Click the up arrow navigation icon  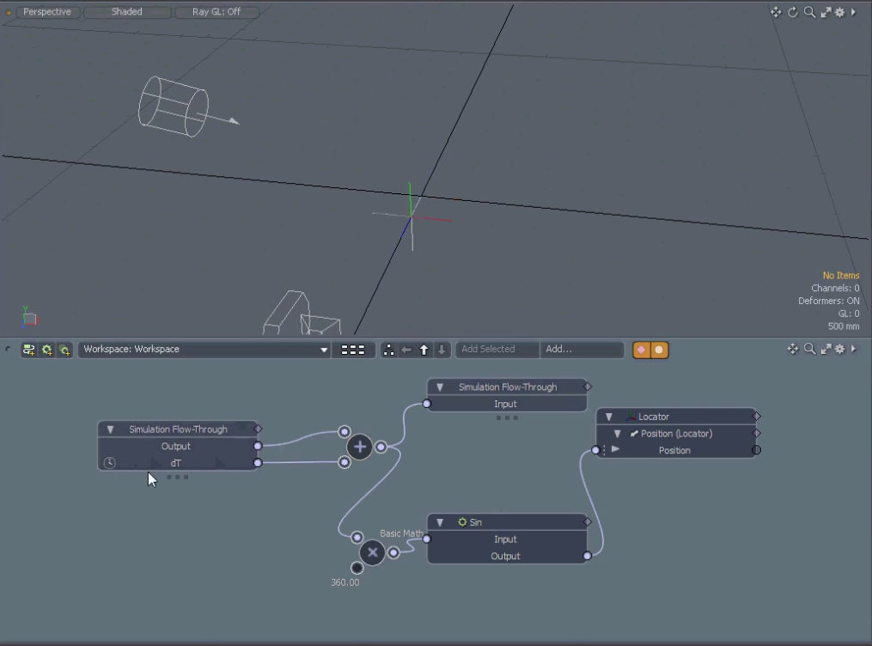pos(424,350)
